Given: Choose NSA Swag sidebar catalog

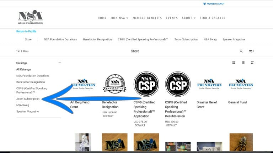Looking at the screenshot, I should pos(23,105).
